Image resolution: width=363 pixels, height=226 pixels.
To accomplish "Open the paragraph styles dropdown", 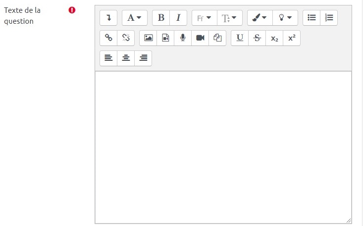I will (x=134, y=18).
